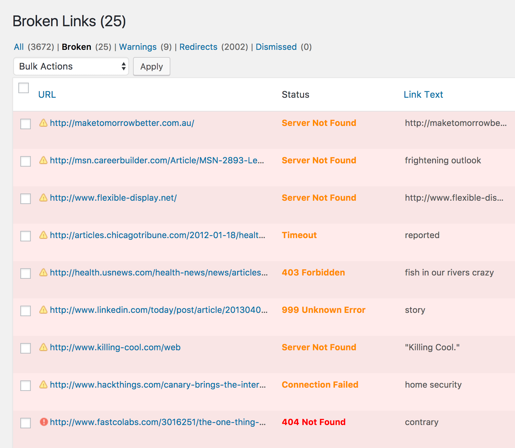Click link text 'http://maketomorrowbe...'

[456, 123]
